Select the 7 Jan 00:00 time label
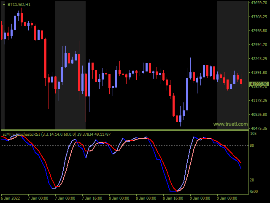Viewport: 270px width, 203px height. pos(38,198)
